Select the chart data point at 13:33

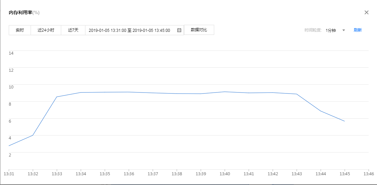coord(57,97)
